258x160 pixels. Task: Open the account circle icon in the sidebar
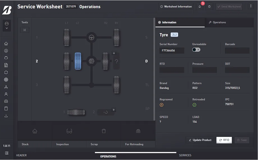(x=6, y=51)
